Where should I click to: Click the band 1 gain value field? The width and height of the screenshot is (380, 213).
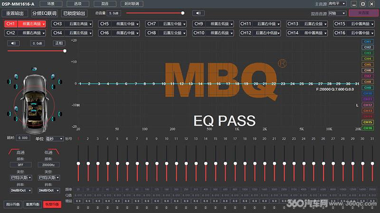(x=78, y=201)
